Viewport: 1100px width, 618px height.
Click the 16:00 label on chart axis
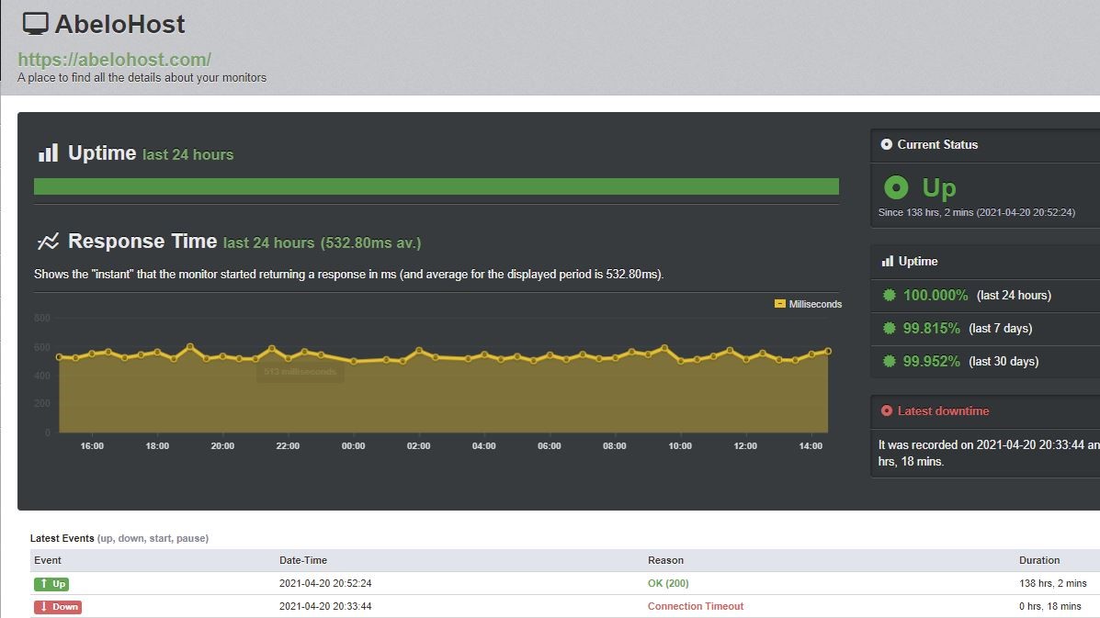pos(92,445)
